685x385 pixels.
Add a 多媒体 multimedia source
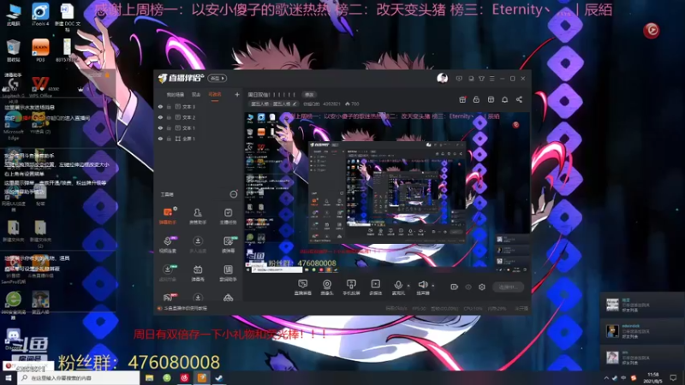pos(375,287)
